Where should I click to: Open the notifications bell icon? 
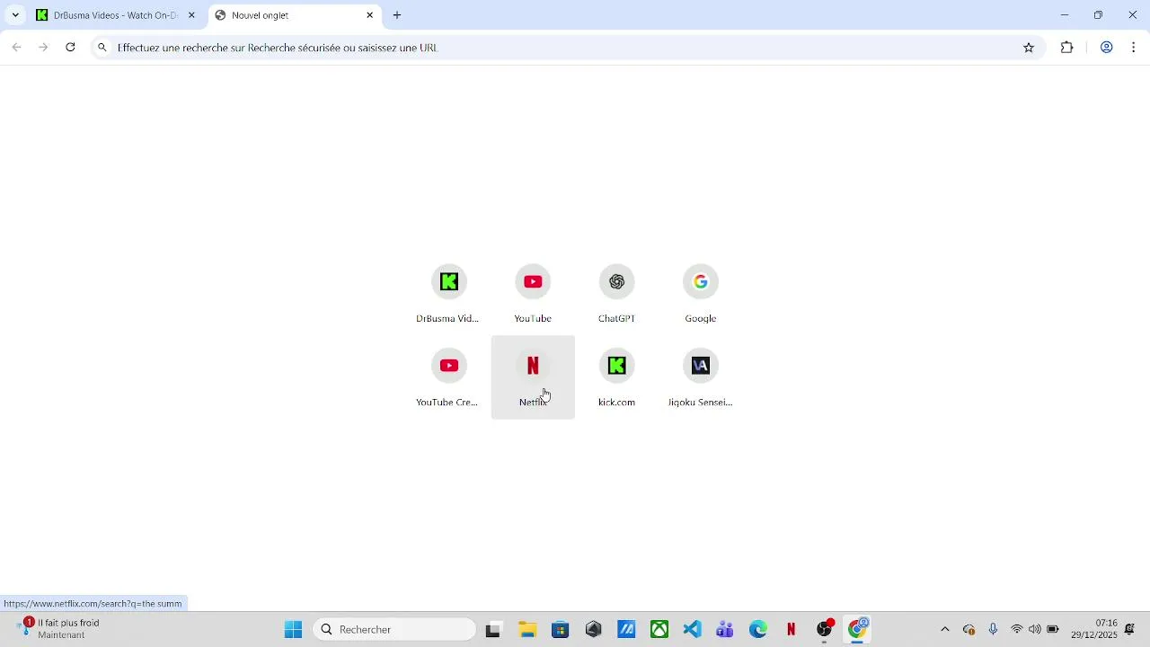1130,630
